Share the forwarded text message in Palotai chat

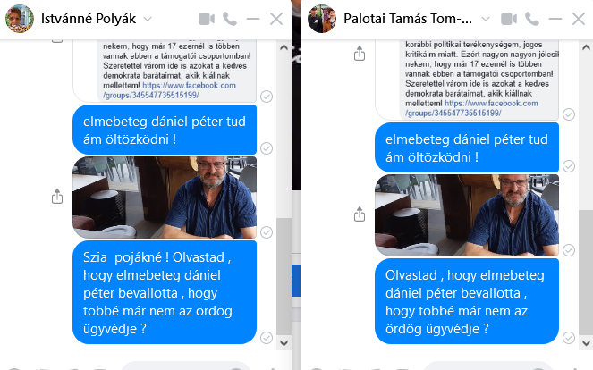(360, 54)
